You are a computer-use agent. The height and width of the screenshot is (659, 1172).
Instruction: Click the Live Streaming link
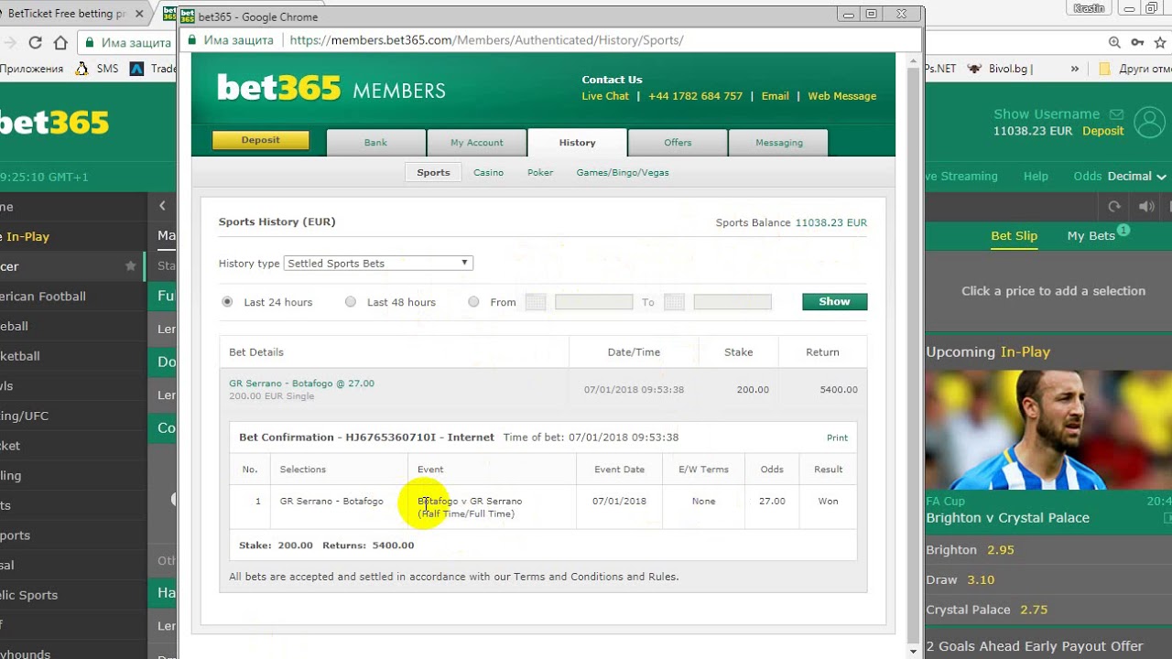[x=961, y=177]
